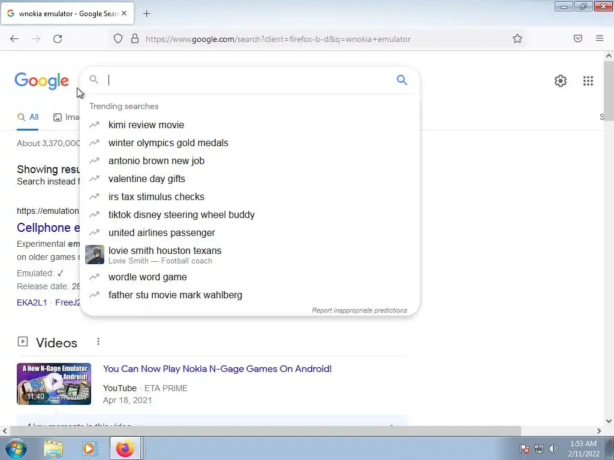Click the vertical scrollbar down arrow
The width and height of the screenshot is (614, 460).
pos(609,421)
